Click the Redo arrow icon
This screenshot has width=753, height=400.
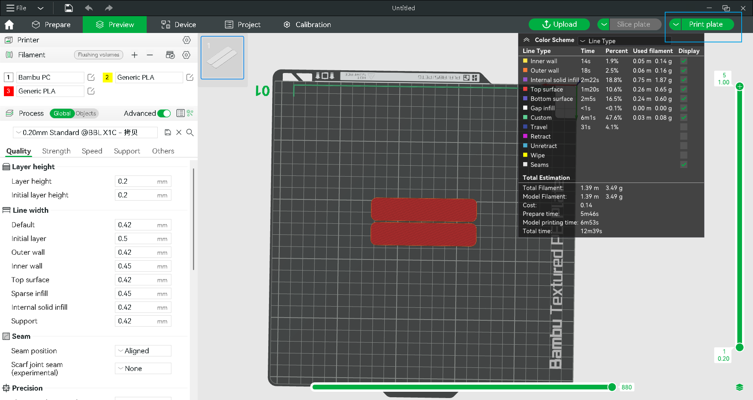(x=109, y=8)
